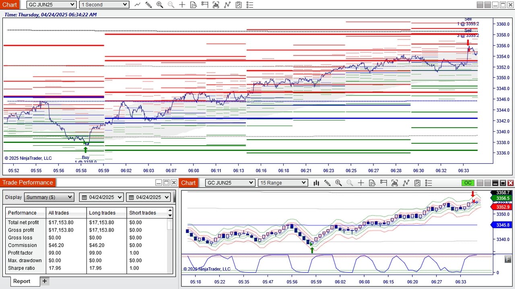Open bar type selector in 1 Second chart
515x289 pixels.
pos(137,5)
